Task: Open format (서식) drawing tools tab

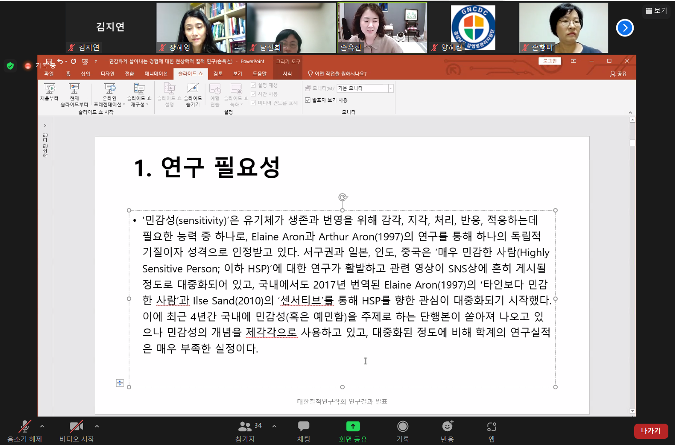Action: (x=288, y=74)
